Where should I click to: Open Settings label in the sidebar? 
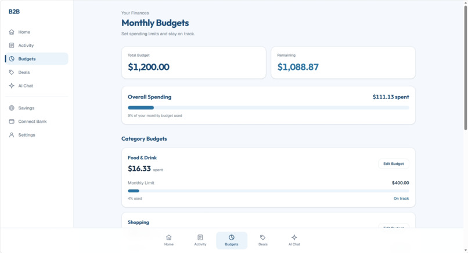27,135
